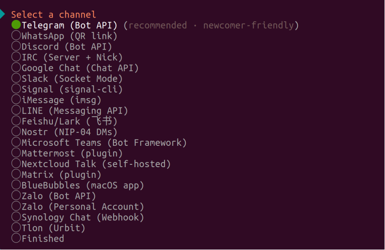Viewport: 385px width, 250px height.
Task: Select Discord (Bot API) channel option
Action: (16, 46)
